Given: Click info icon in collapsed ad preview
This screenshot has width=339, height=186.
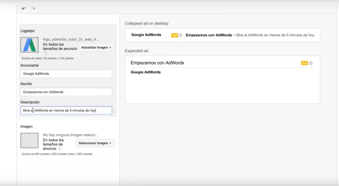Looking at the screenshot, I should coord(180,35).
